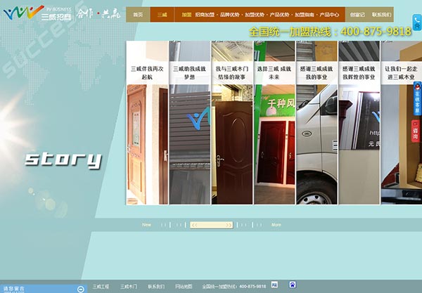Open 加盟指南 submenu link

[304, 15]
